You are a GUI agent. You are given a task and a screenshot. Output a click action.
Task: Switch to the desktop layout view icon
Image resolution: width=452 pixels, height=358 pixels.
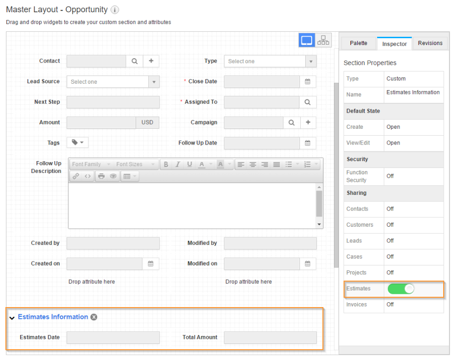307,41
